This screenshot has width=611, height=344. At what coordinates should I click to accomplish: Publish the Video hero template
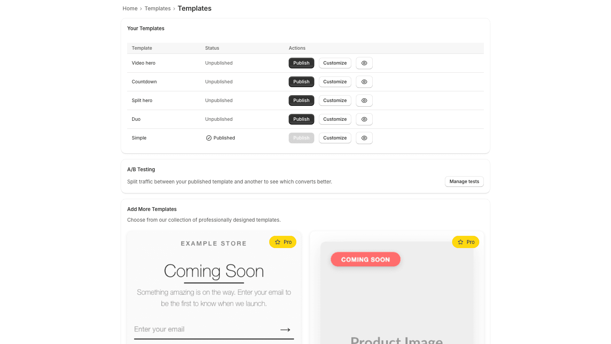pyautogui.click(x=301, y=63)
